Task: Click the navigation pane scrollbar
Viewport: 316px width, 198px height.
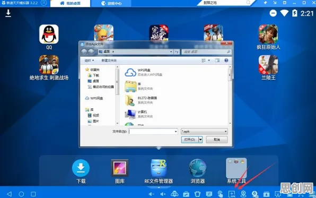Action: 117,82
